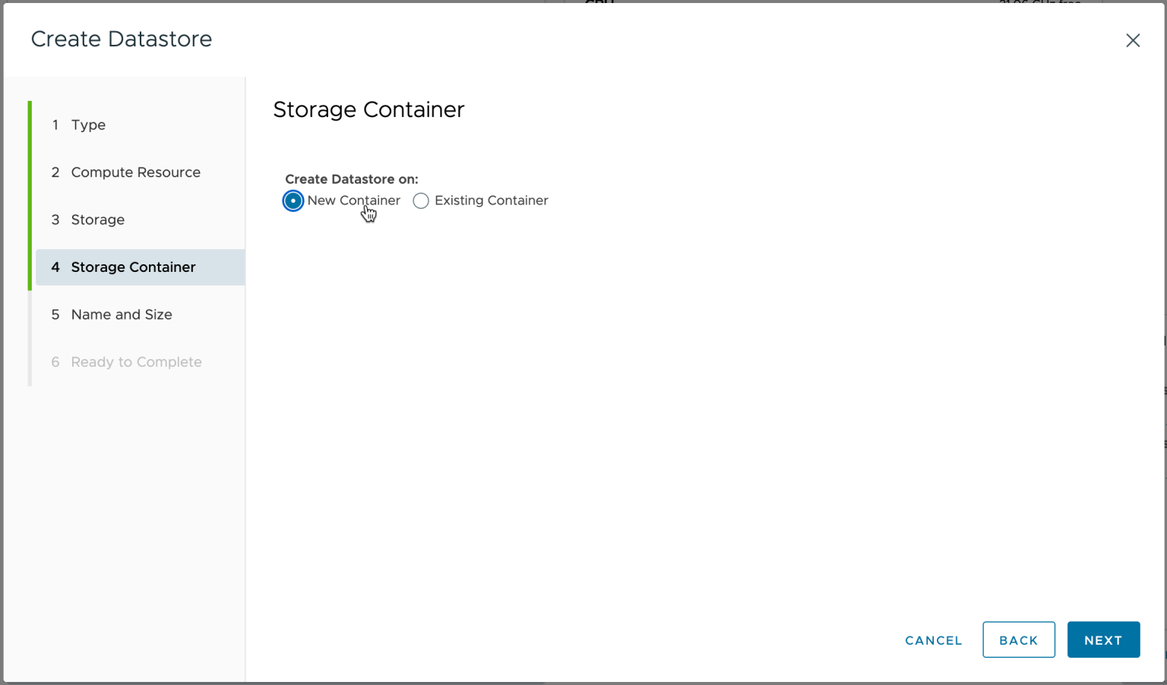Cancel the datastore creation wizard

point(933,640)
